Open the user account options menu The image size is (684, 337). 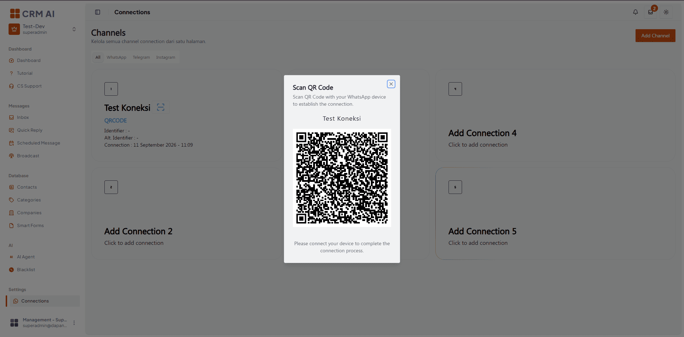click(x=74, y=323)
